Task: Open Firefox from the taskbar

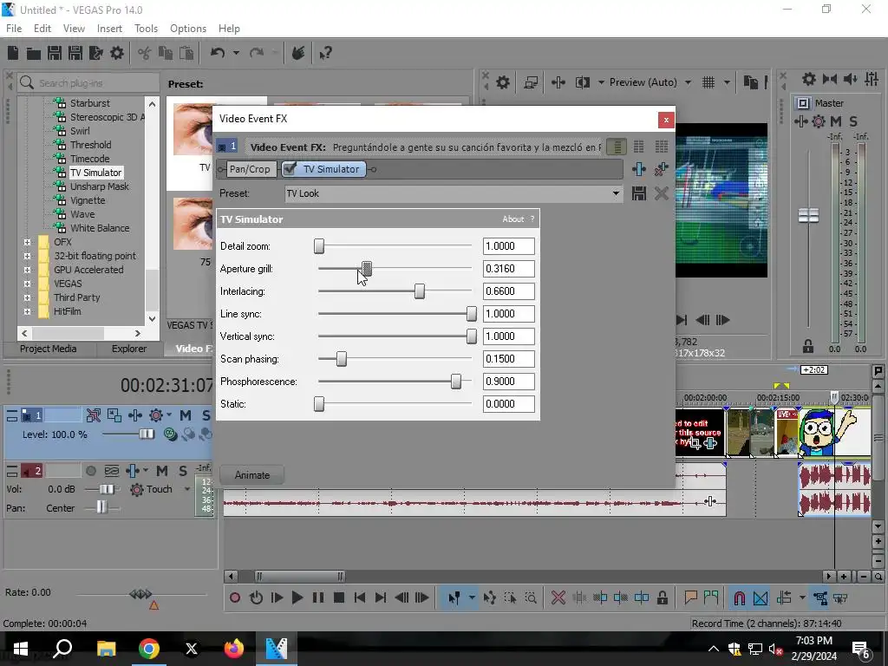Action: tap(233, 648)
